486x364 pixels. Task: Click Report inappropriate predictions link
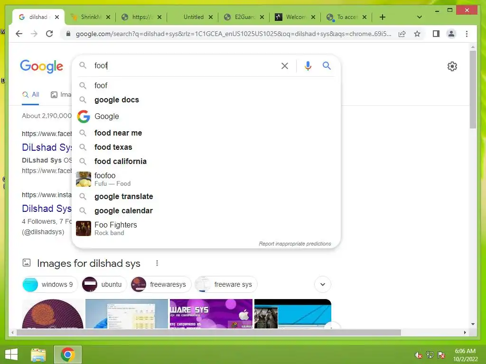tap(295, 244)
